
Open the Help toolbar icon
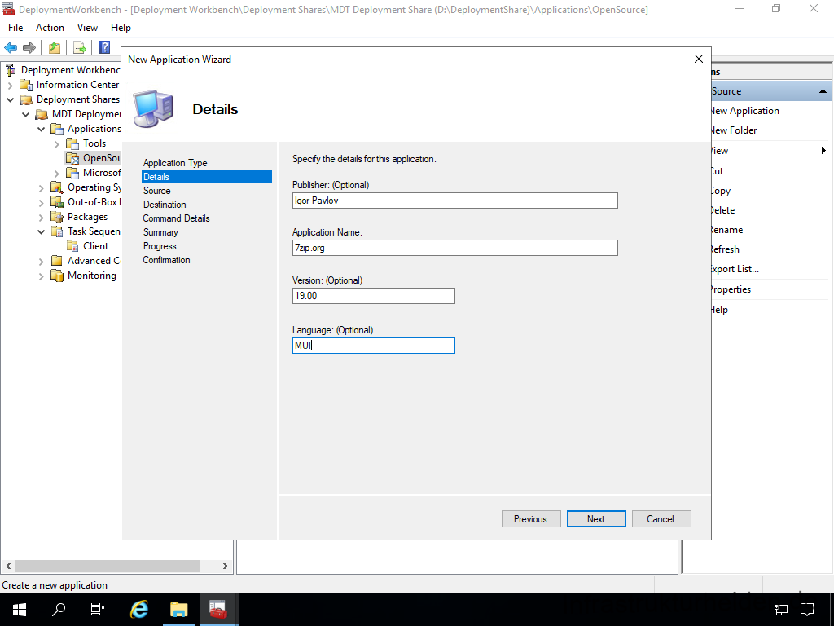pyautogui.click(x=105, y=47)
